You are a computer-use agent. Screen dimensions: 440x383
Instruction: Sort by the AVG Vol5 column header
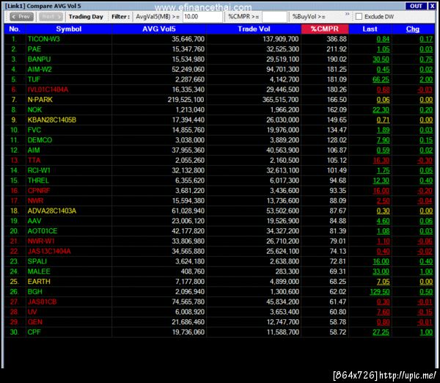click(159, 29)
